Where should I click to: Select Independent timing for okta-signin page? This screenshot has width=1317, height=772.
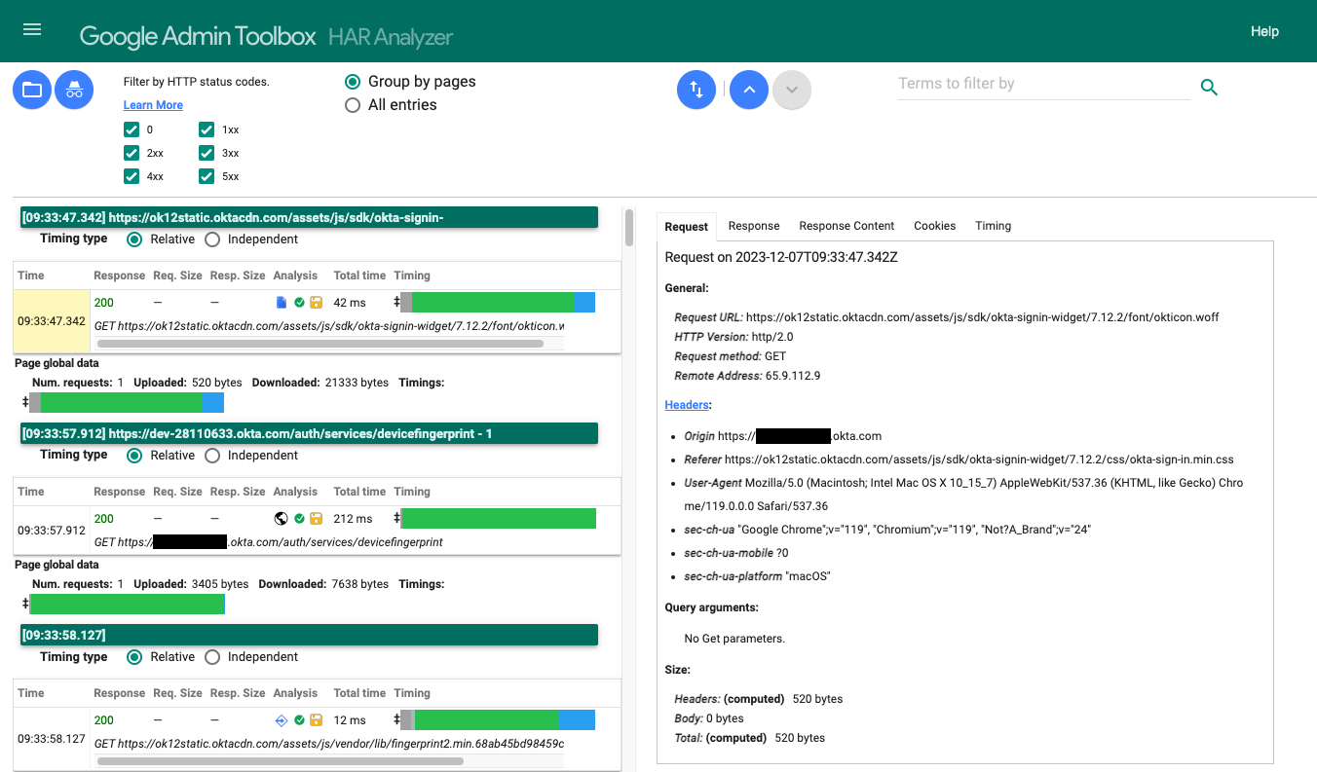[x=212, y=239]
